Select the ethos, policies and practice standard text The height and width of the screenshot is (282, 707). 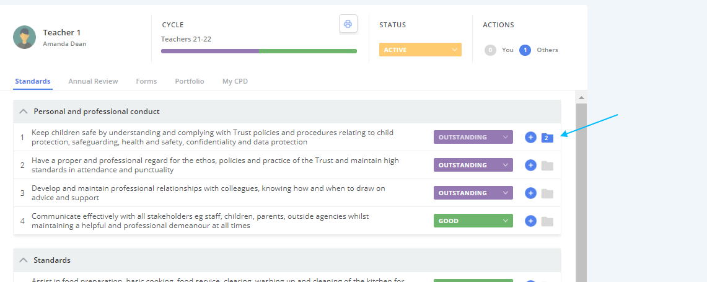215,165
